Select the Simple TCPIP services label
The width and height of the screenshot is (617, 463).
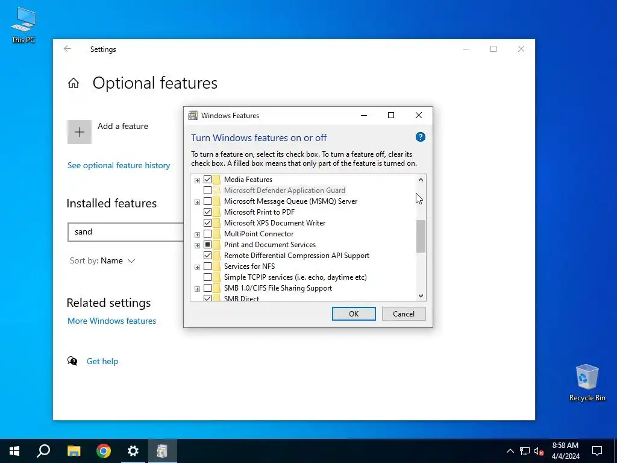[x=295, y=277]
